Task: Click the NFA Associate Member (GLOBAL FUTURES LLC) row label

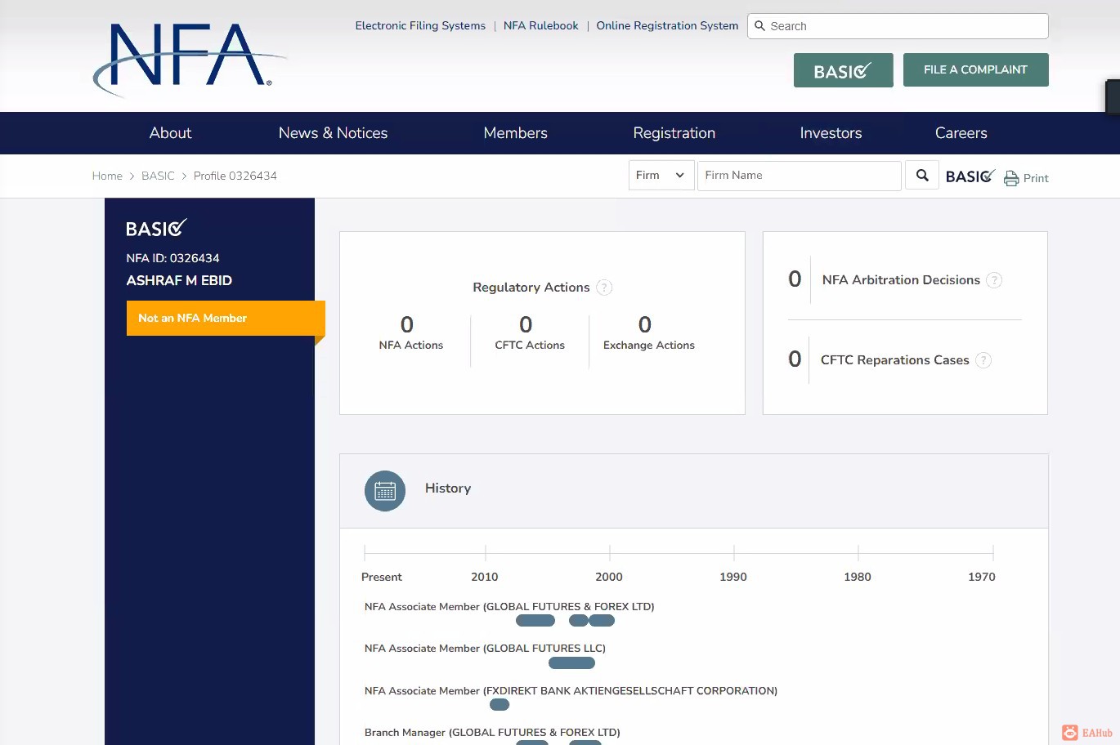Action: (x=485, y=649)
